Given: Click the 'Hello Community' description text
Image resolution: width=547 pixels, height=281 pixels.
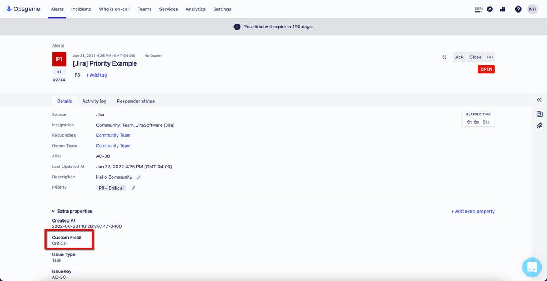Looking at the screenshot, I should [114, 177].
